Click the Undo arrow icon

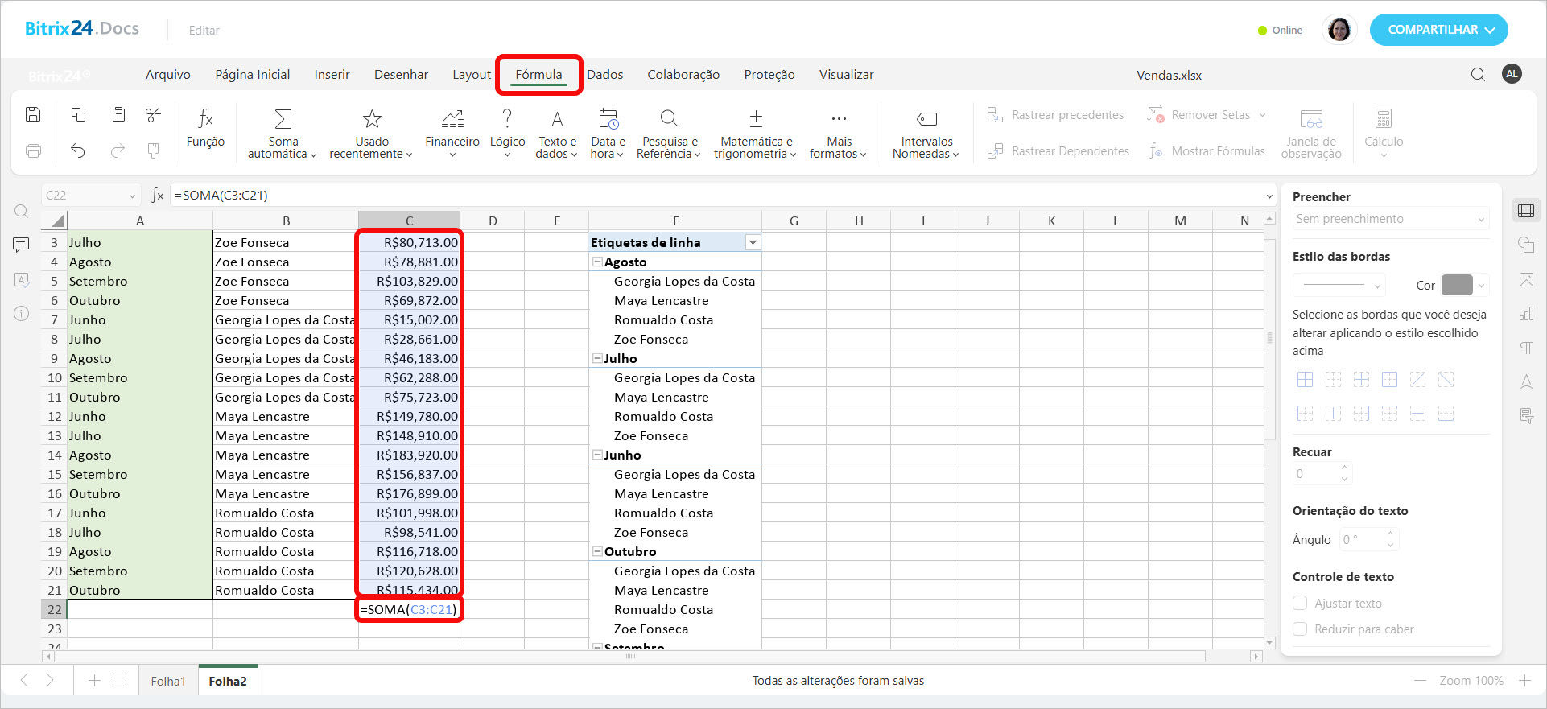pos(78,150)
